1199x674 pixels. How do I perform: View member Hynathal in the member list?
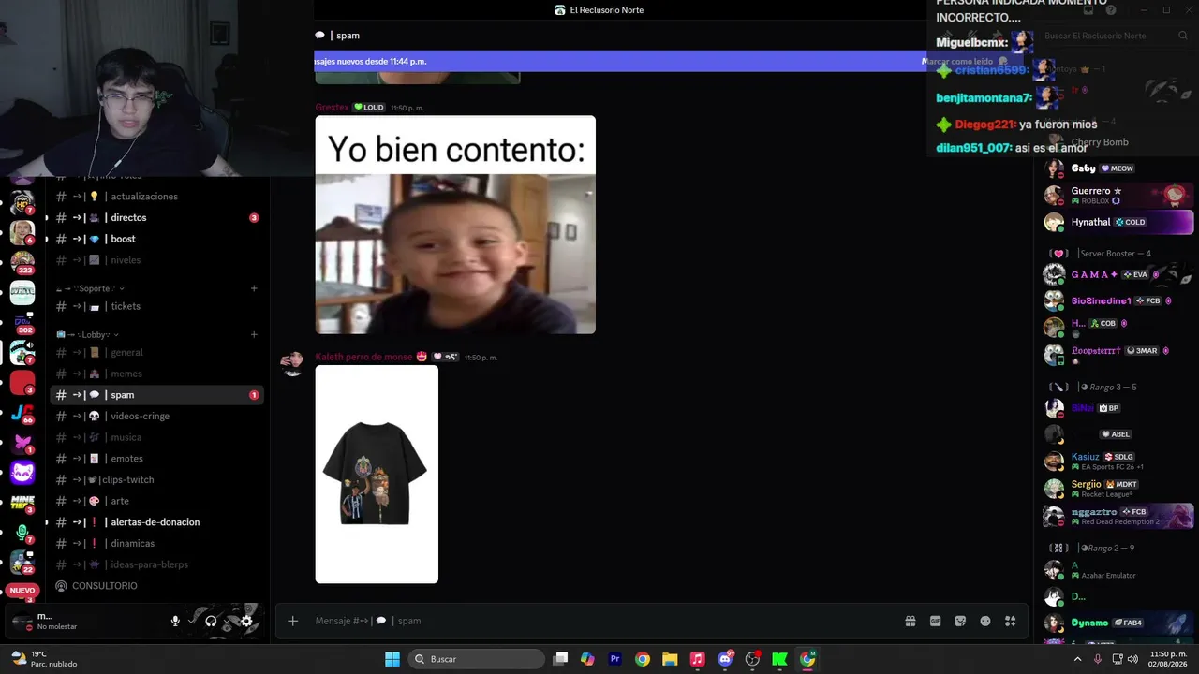pos(1118,222)
